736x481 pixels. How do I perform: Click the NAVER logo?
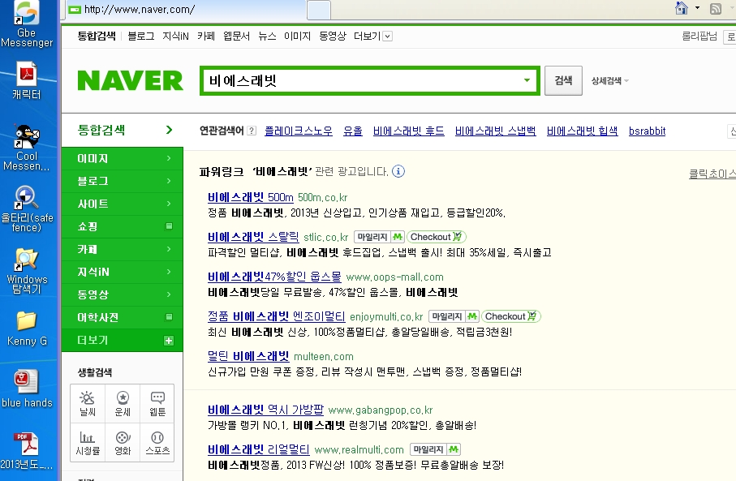[x=130, y=80]
